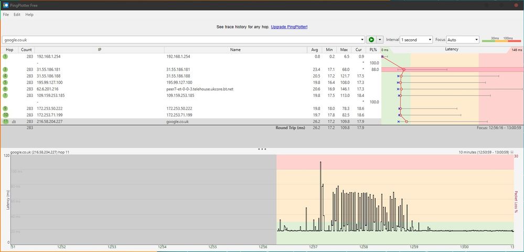Click the Latency graph column header
This screenshot has height=252, width=524.
coord(452,49)
